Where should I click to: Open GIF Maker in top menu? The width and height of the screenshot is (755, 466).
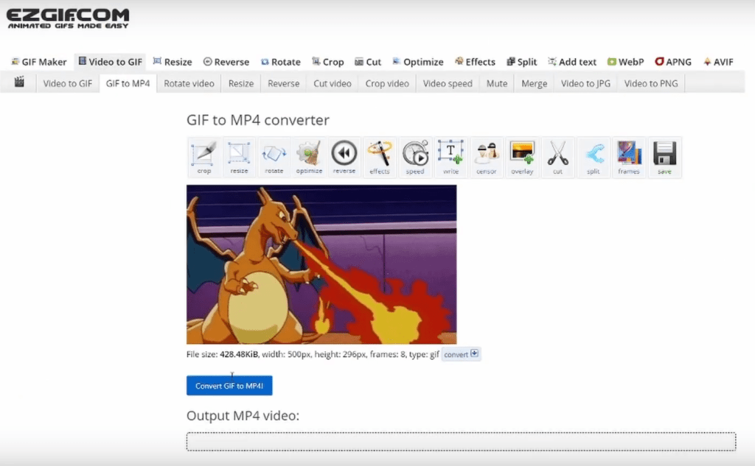[39, 62]
